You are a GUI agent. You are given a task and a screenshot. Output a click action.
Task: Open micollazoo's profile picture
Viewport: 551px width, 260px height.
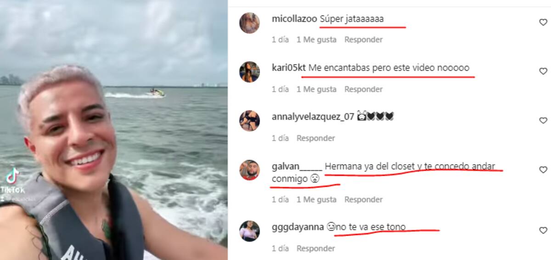250,23
